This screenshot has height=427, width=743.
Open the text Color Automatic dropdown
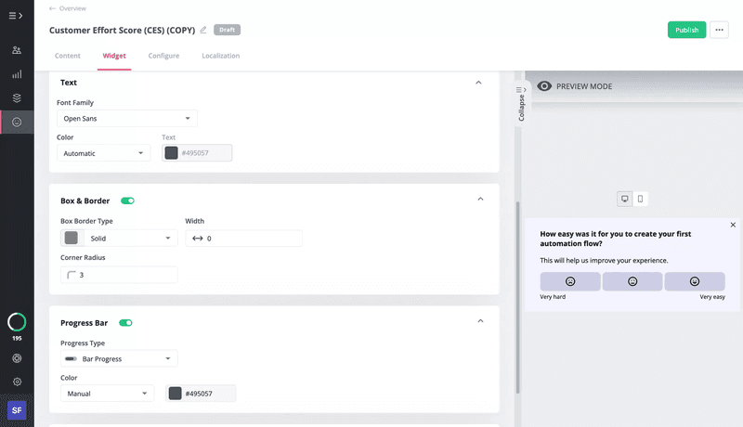click(103, 153)
